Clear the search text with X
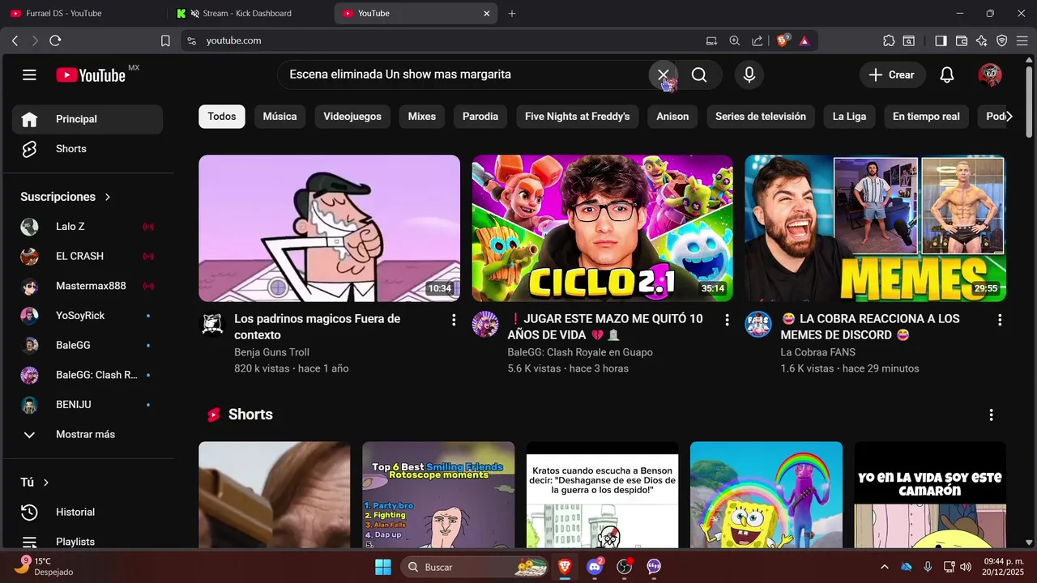The width and height of the screenshot is (1037, 583). pyautogui.click(x=663, y=74)
